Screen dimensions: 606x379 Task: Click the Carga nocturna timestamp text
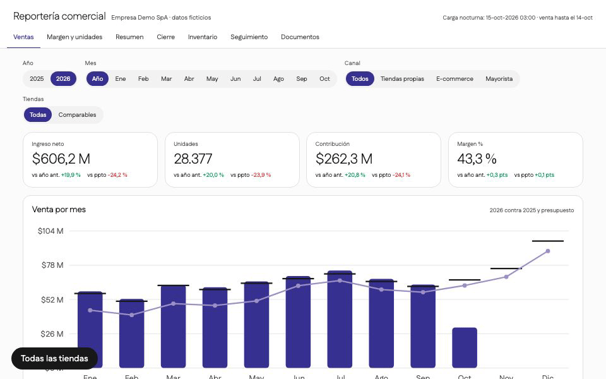(x=518, y=18)
